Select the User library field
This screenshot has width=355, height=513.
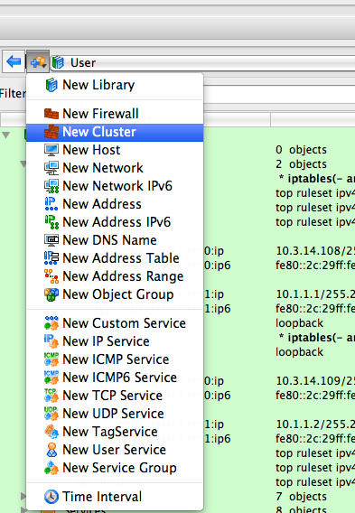pyautogui.click(x=203, y=62)
